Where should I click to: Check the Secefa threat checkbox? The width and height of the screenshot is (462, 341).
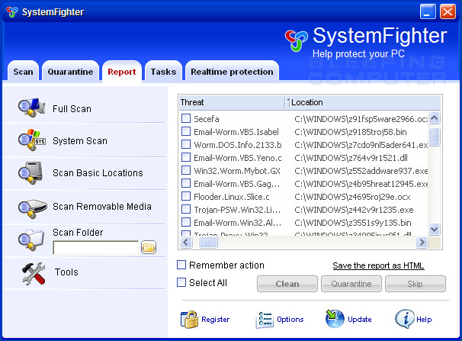(x=186, y=118)
